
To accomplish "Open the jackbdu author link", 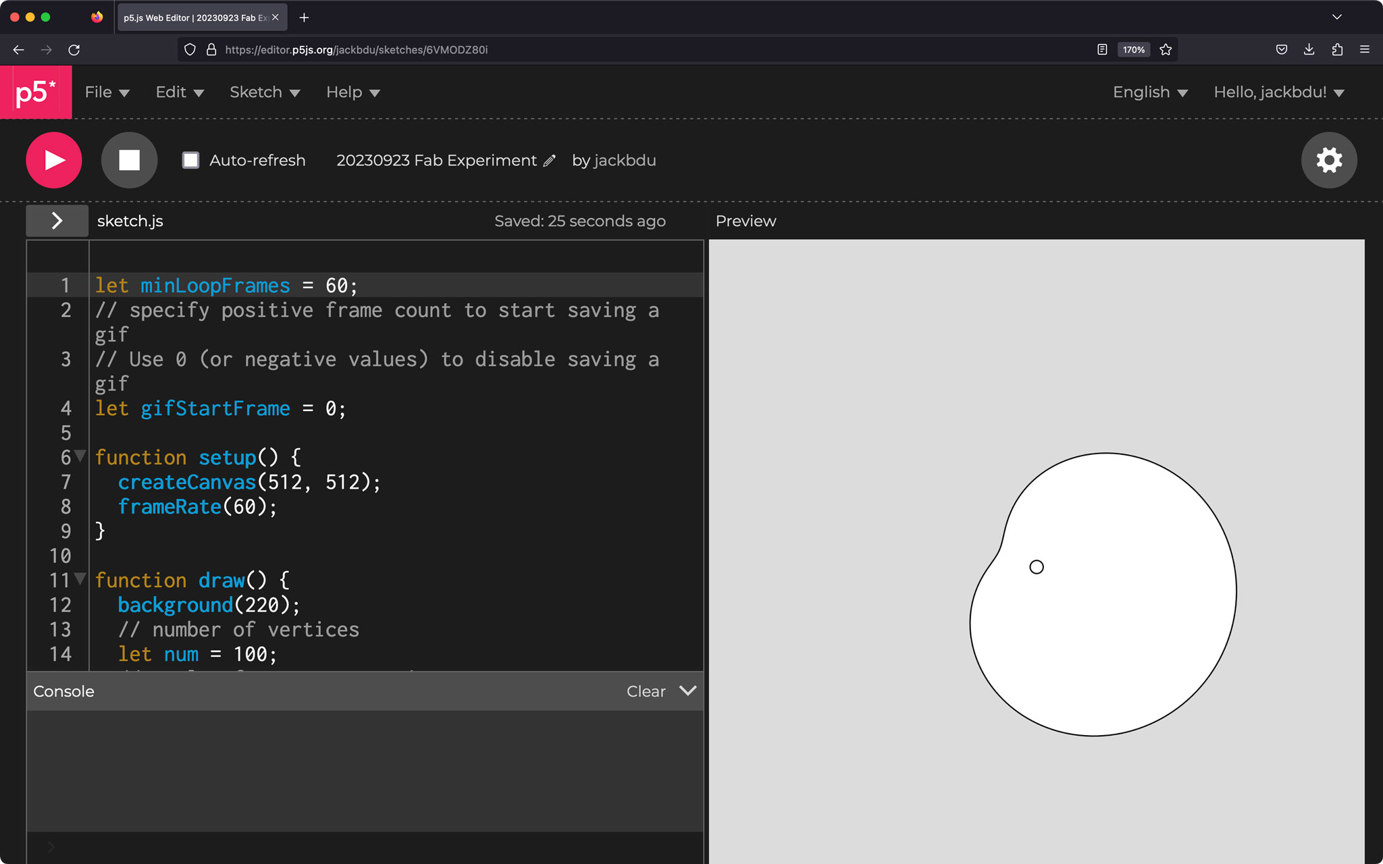I will pyautogui.click(x=624, y=161).
